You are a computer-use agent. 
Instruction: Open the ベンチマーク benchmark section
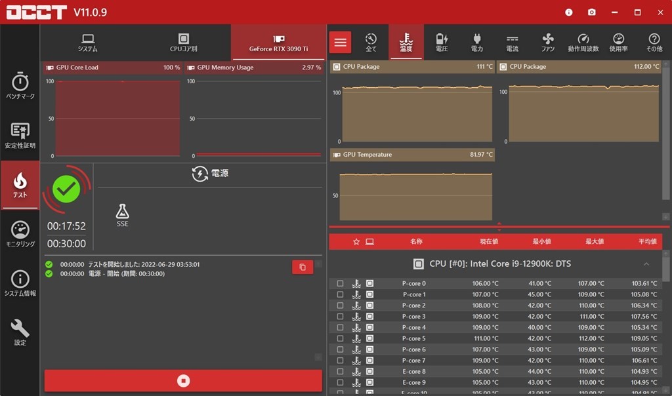[x=20, y=87]
